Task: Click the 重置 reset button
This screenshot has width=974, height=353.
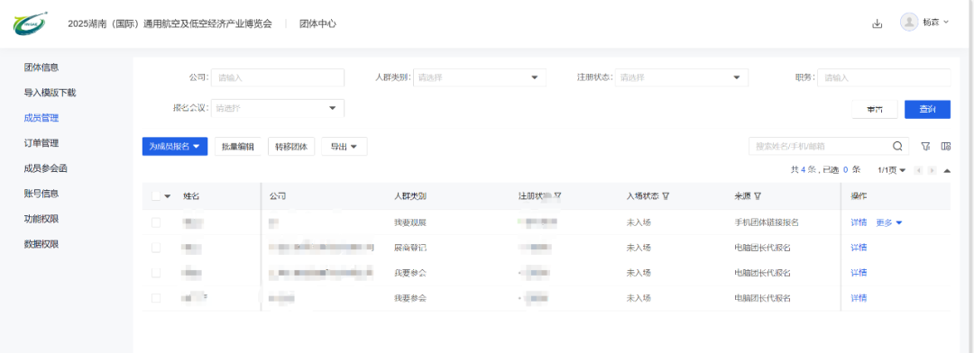Action: [875, 109]
